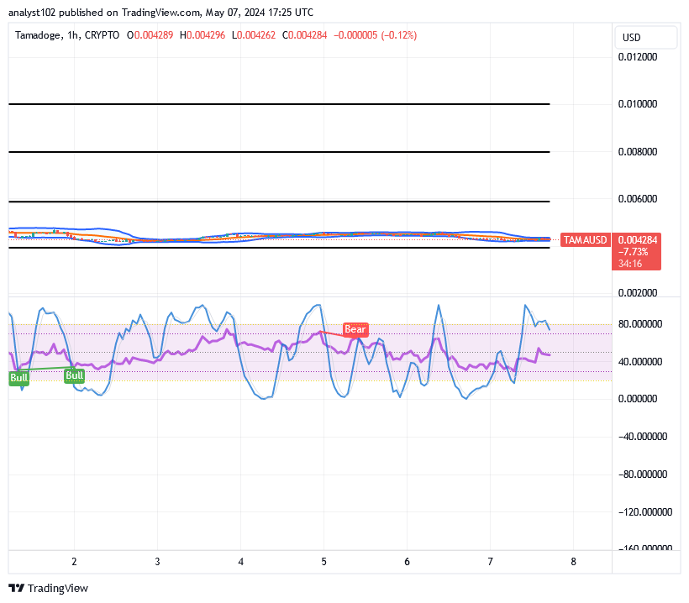Click the close value C0.004284
The image size is (689, 603).
304,35
